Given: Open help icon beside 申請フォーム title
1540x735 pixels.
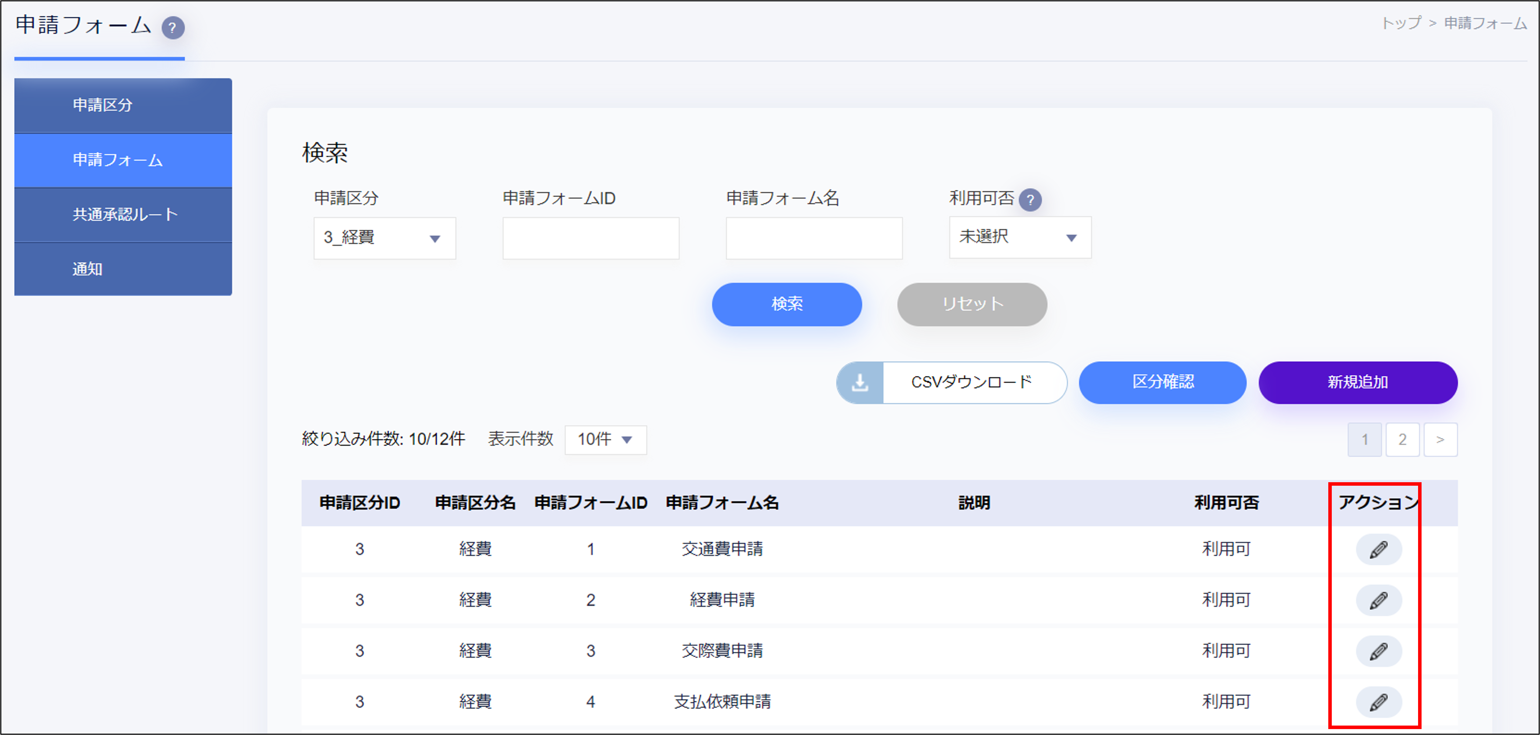Looking at the screenshot, I should (173, 28).
